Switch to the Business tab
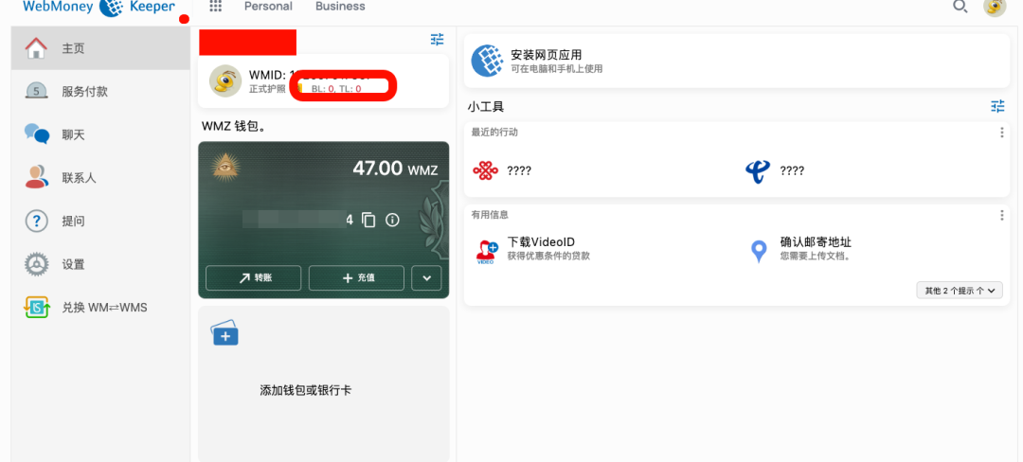Viewport: 1023px width, 462px height. 340,7
